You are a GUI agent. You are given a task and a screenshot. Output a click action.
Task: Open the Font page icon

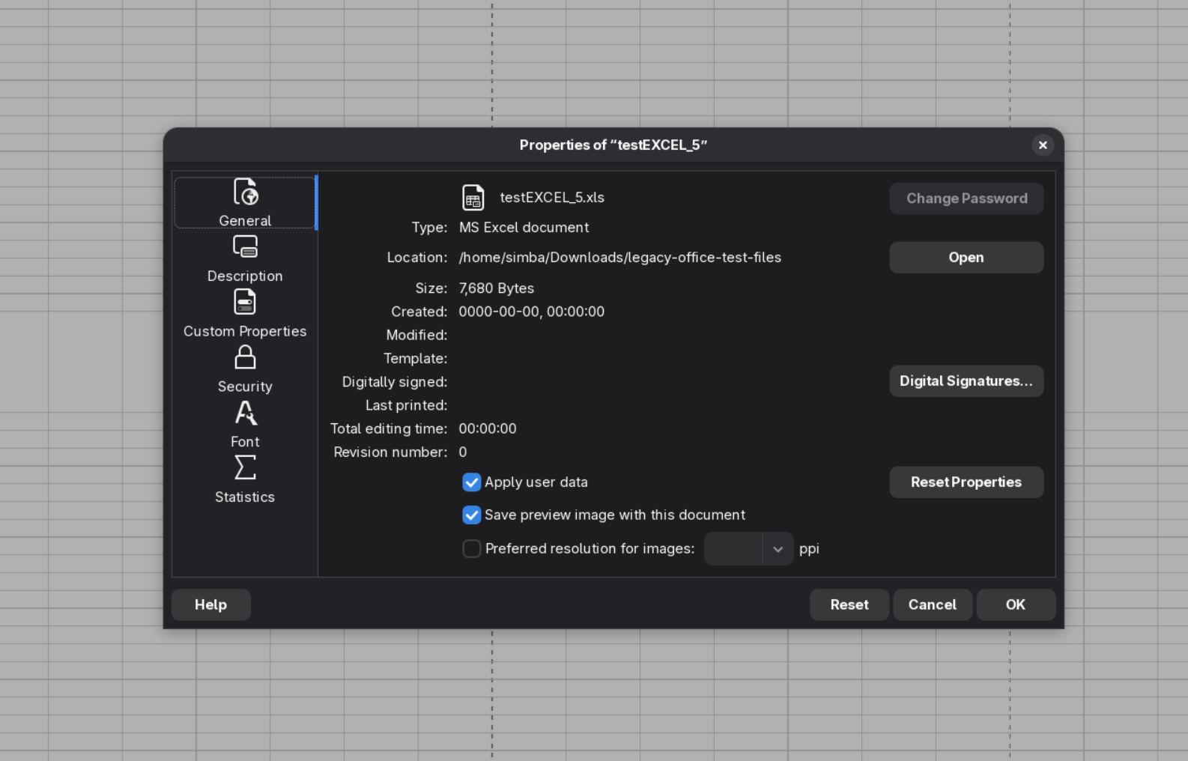[x=245, y=413]
